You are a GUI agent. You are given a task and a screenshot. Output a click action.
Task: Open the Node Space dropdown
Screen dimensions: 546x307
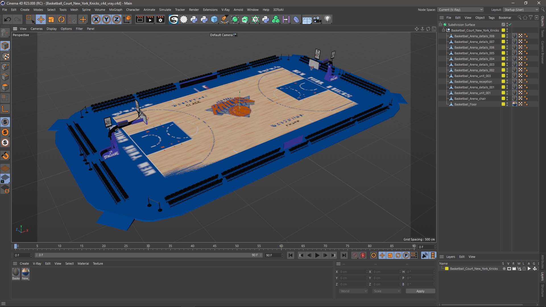click(460, 10)
